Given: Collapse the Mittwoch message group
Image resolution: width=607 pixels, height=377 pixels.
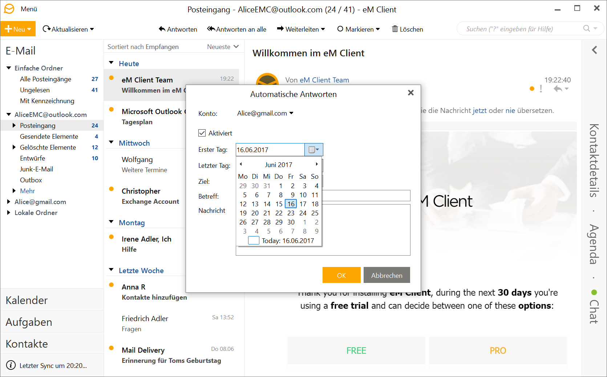Looking at the screenshot, I should click(112, 142).
